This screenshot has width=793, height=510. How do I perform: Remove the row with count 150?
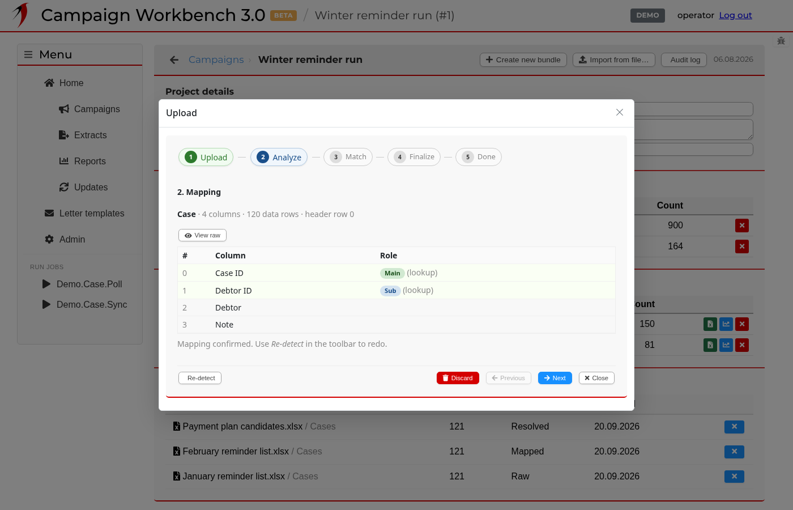742,324
